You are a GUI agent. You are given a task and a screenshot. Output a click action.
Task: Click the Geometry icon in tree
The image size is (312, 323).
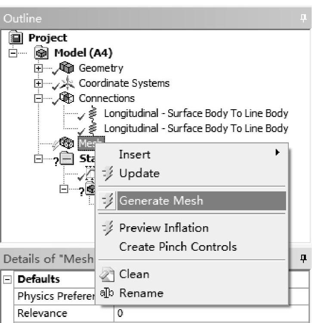67,68
